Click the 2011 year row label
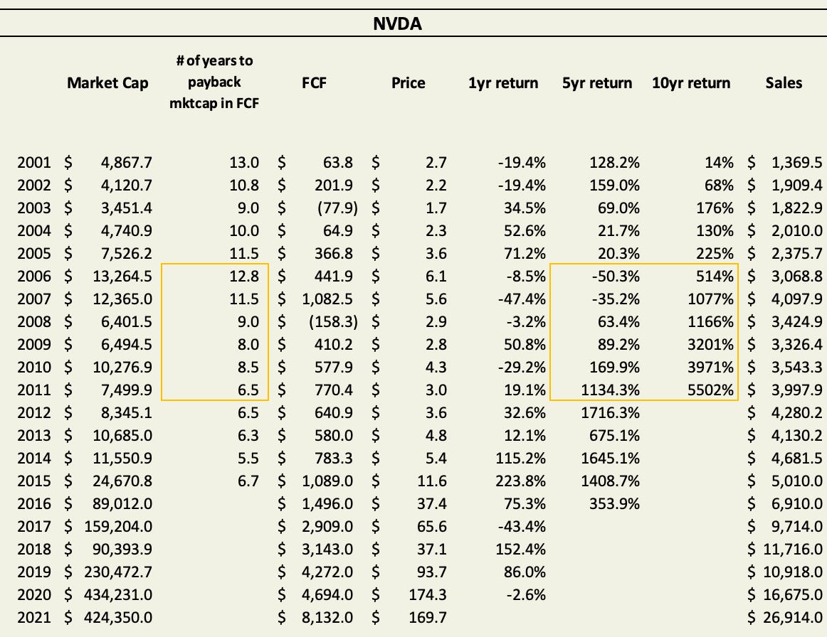This screenshot has height=637, width=827. coord(33,390)
